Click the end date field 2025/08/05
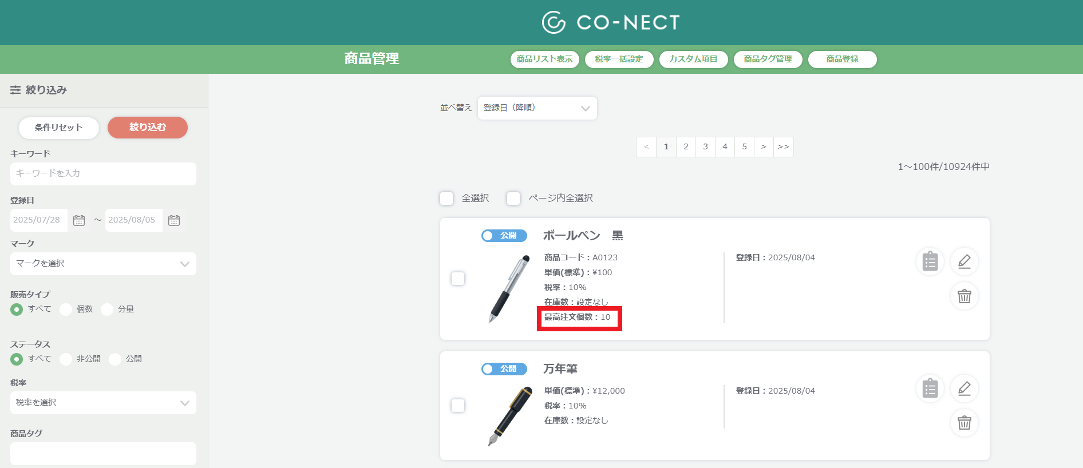Viewport: 1083px width, 468px height. [134, 220]
